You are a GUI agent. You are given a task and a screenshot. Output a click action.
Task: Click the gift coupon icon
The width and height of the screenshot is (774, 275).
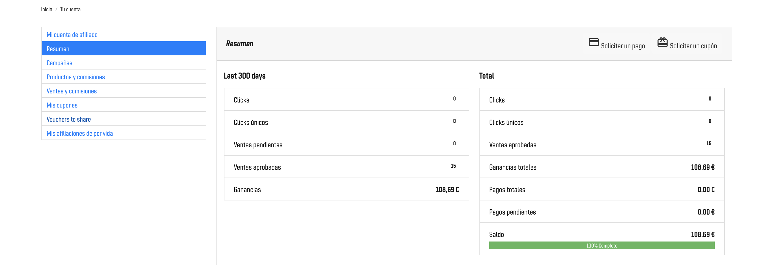[662, 42]
